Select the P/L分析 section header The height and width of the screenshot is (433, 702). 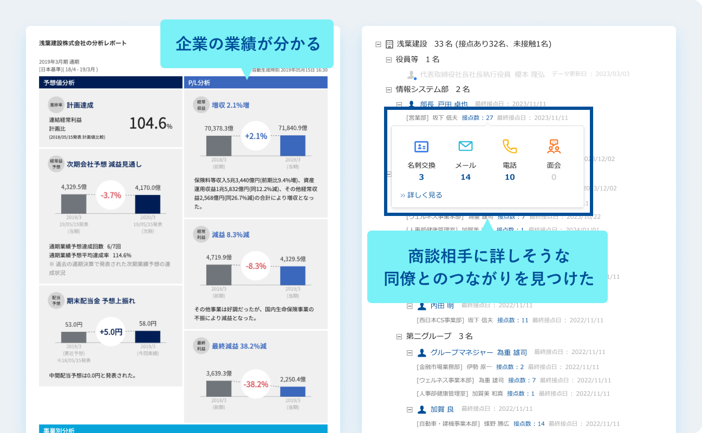256,82
